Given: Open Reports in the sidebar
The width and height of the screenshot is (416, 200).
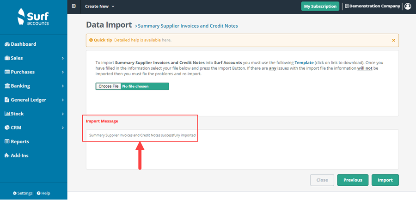Looking at the screenshot, I should pyautogui.click(x=17, y=142).
